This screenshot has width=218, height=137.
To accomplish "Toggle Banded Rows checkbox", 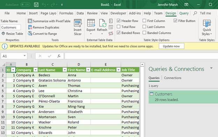I will coord(118,33).
